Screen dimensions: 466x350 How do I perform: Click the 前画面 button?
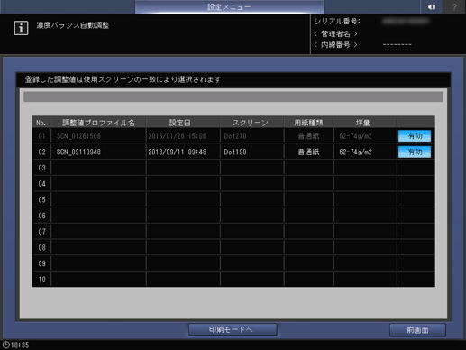pos(417,330)
